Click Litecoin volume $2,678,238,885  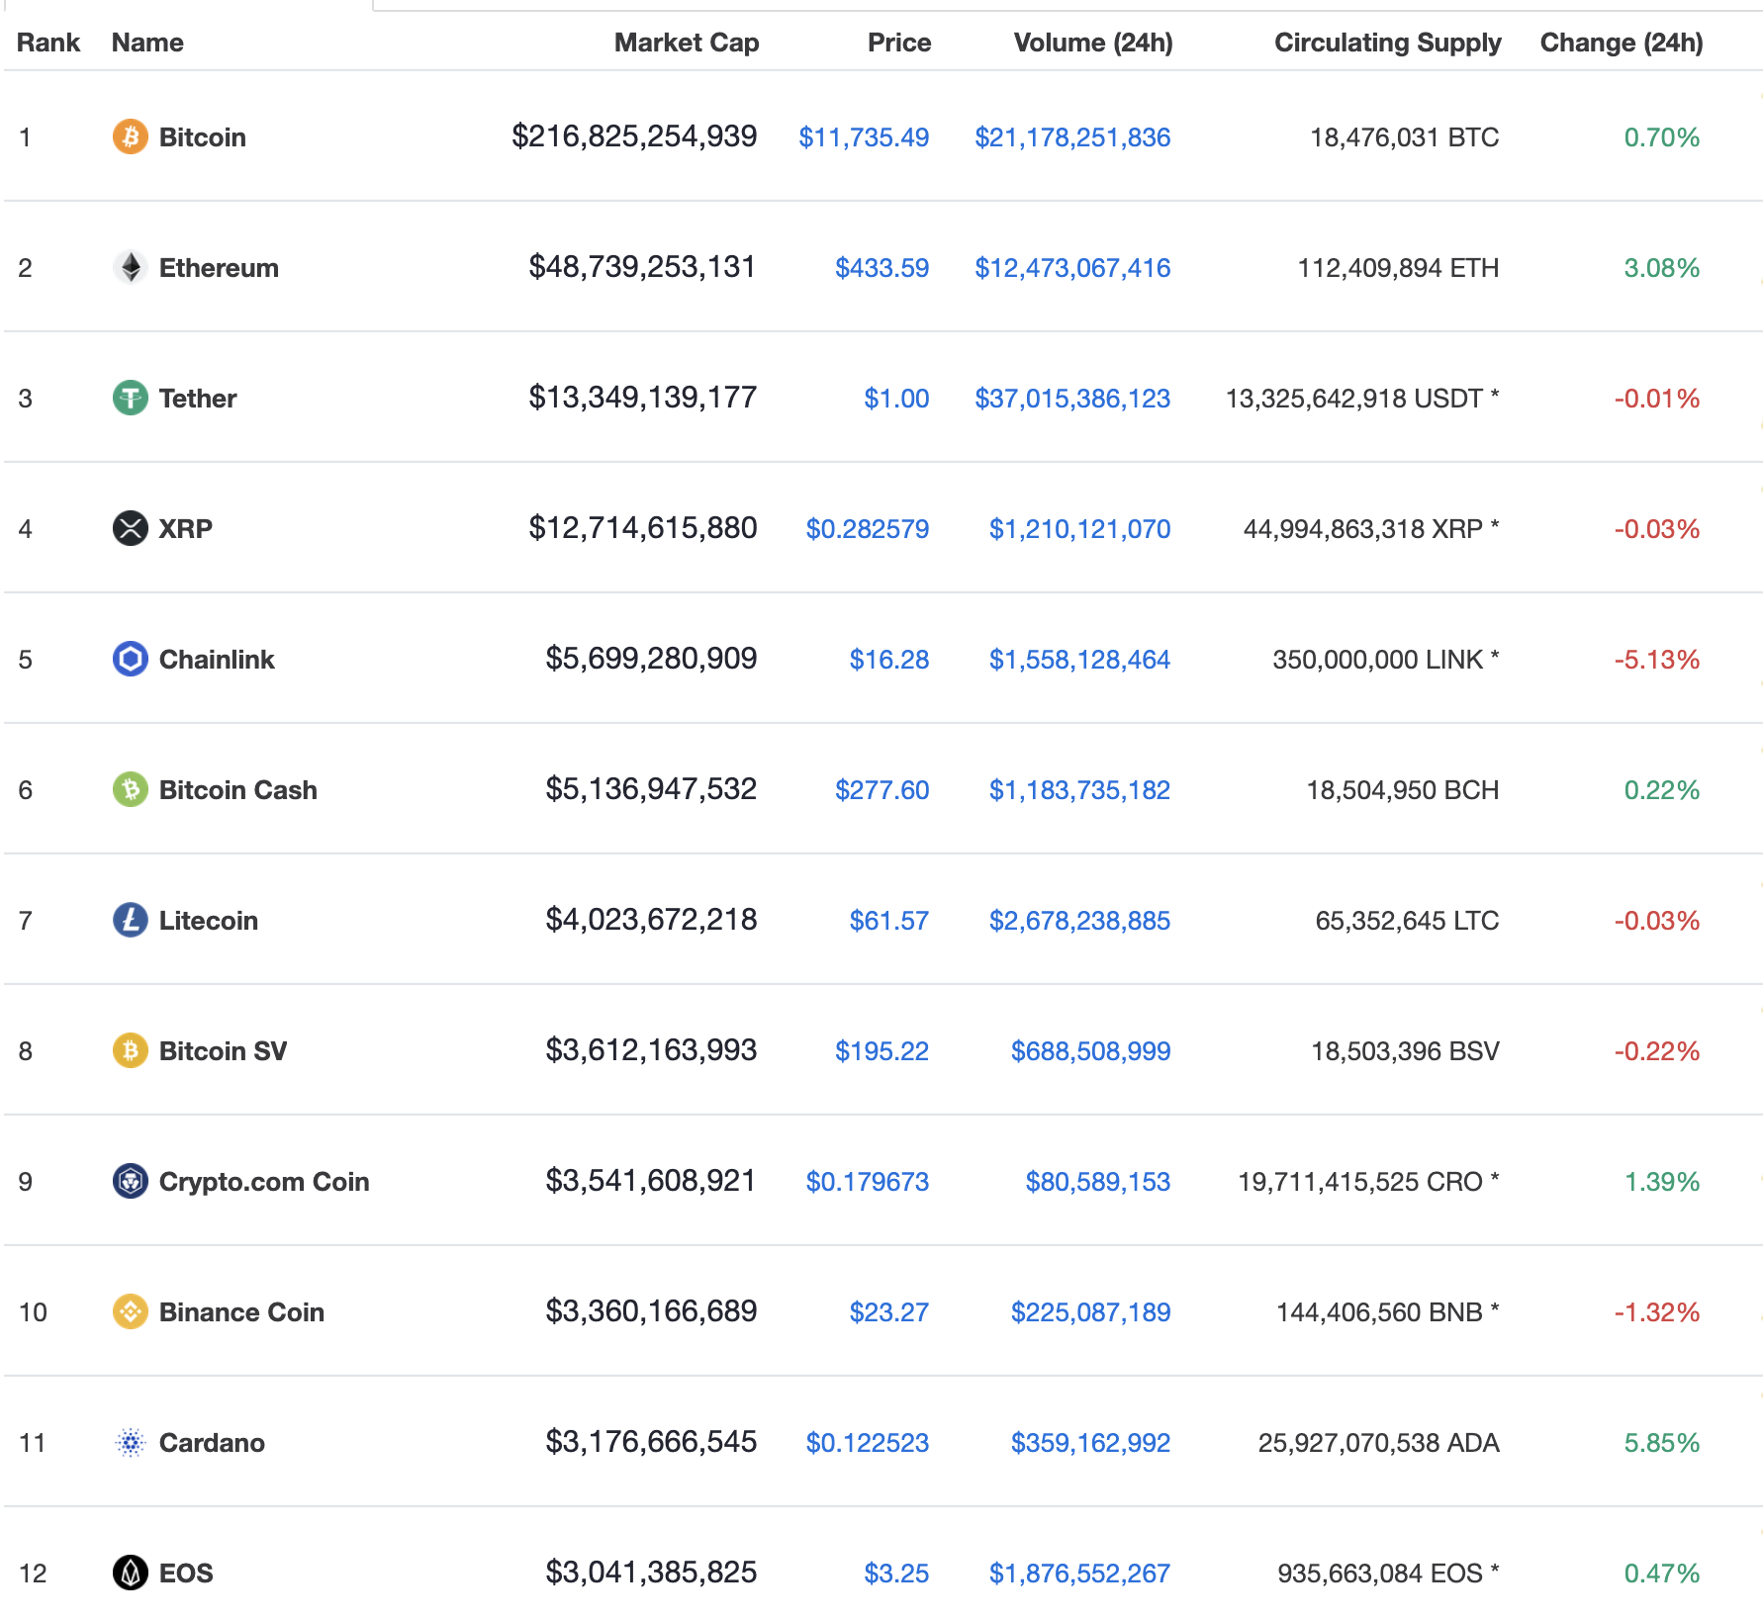(1079, 920)
